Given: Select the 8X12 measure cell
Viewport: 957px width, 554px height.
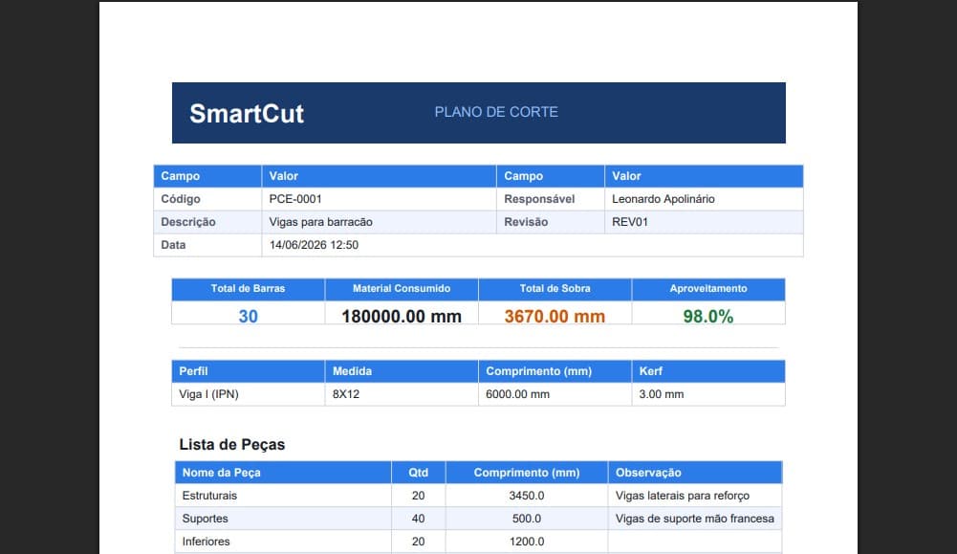Looking at the screenshot, I should tap(346, 394).
